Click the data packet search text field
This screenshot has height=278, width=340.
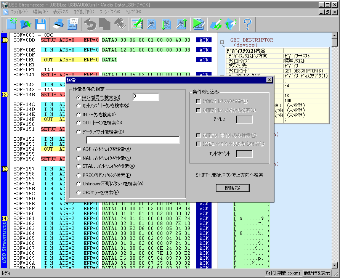pyautogui.click(x=133, y=140)
